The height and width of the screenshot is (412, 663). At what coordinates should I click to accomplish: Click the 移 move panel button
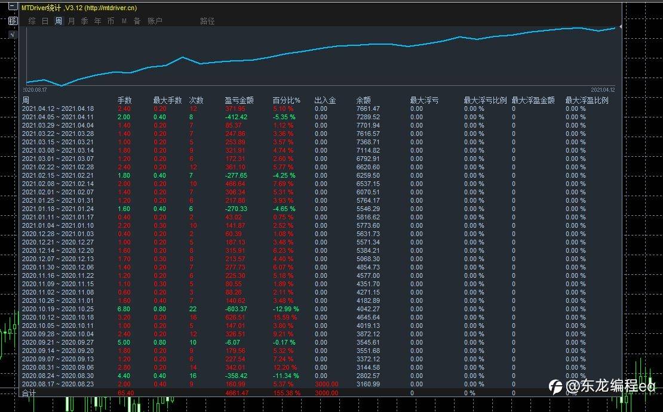13,21
